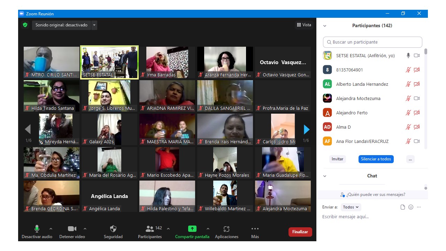Select the Alma D participant name
The height and width of the screenshot is (251, 446).
pos(343,127)
